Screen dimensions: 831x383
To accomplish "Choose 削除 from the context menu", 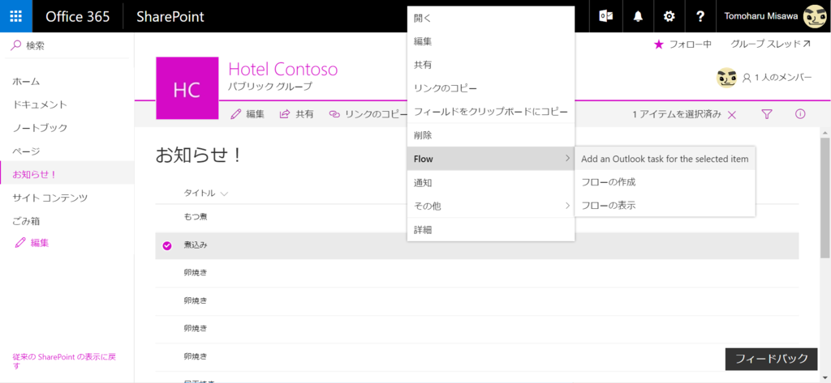I will 491,135.
